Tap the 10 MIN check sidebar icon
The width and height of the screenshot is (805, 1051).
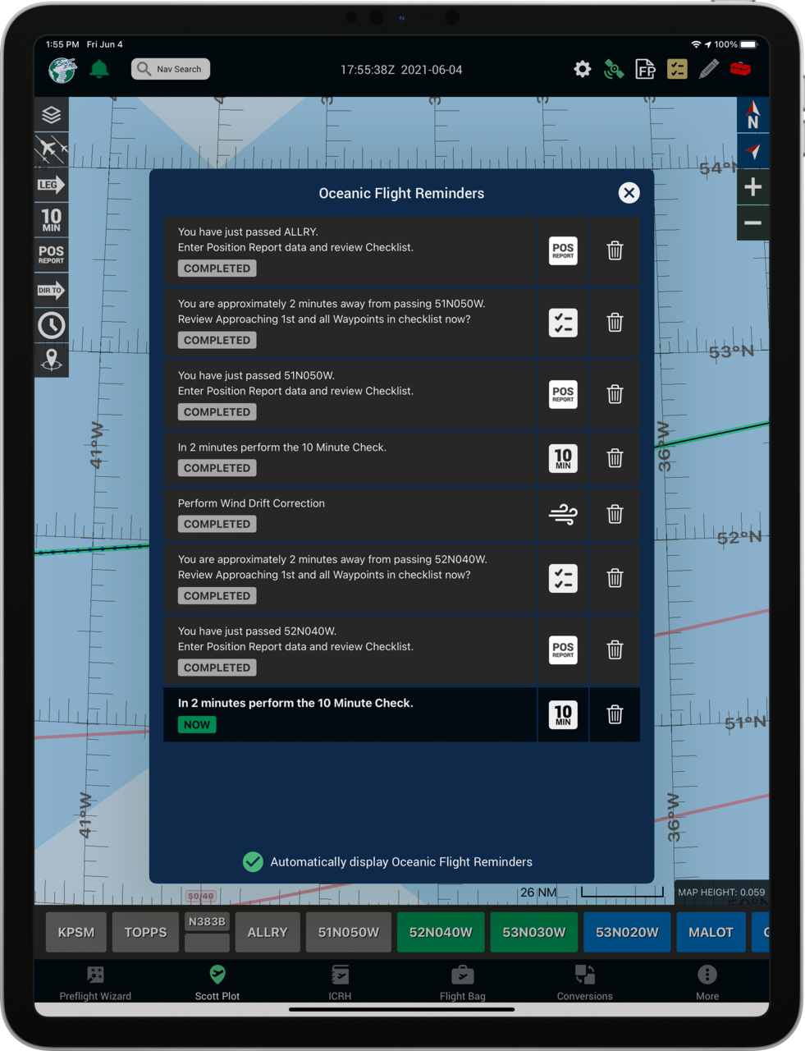pyautogui.click(x=51, y=219)
